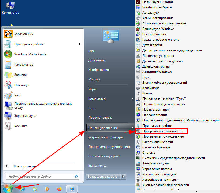Launch Ножницы snipping tool icon
The width and height of the screenshot is (220, 193).
point(8,85)
